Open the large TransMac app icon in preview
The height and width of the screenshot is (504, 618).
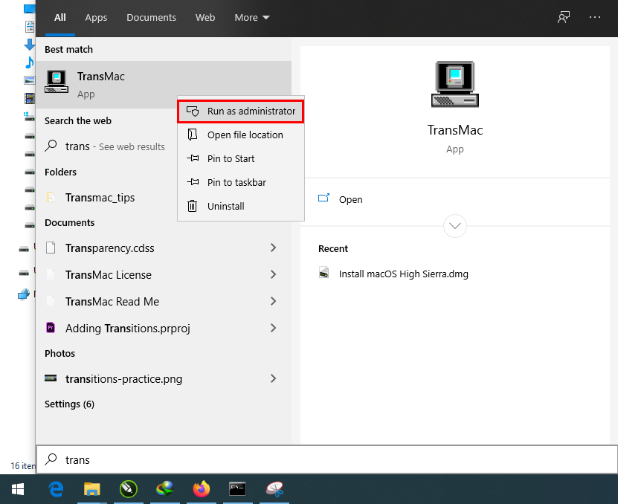click(454, 83)
